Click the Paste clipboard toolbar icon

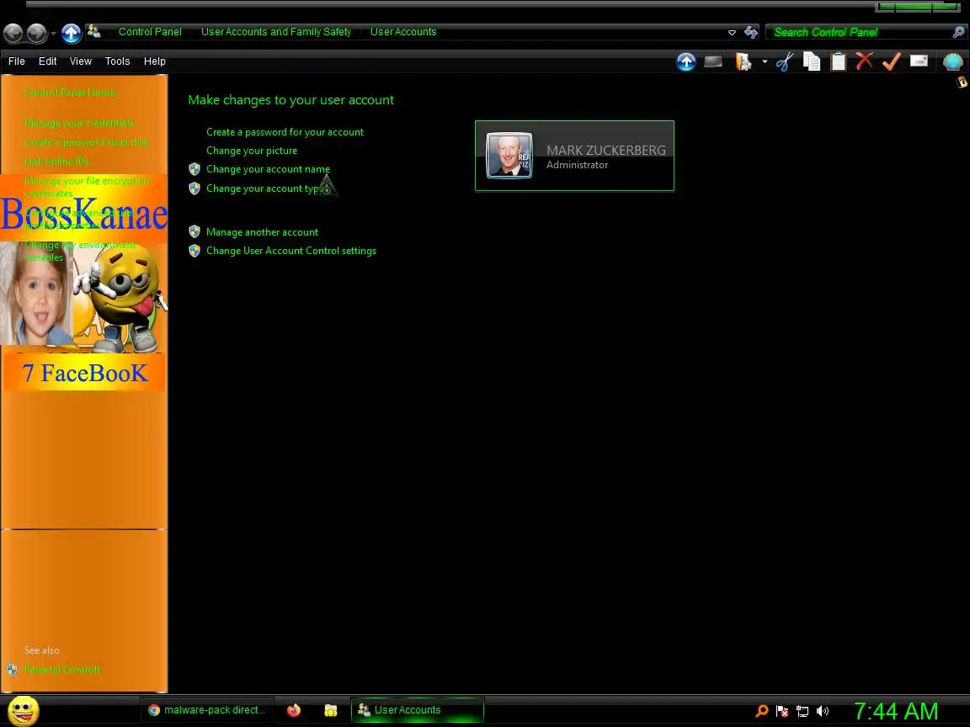point(839,61)
